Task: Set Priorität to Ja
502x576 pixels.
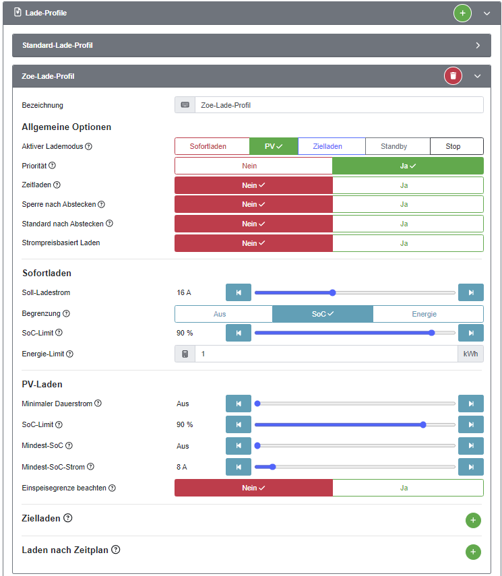Action: point(408,166)
